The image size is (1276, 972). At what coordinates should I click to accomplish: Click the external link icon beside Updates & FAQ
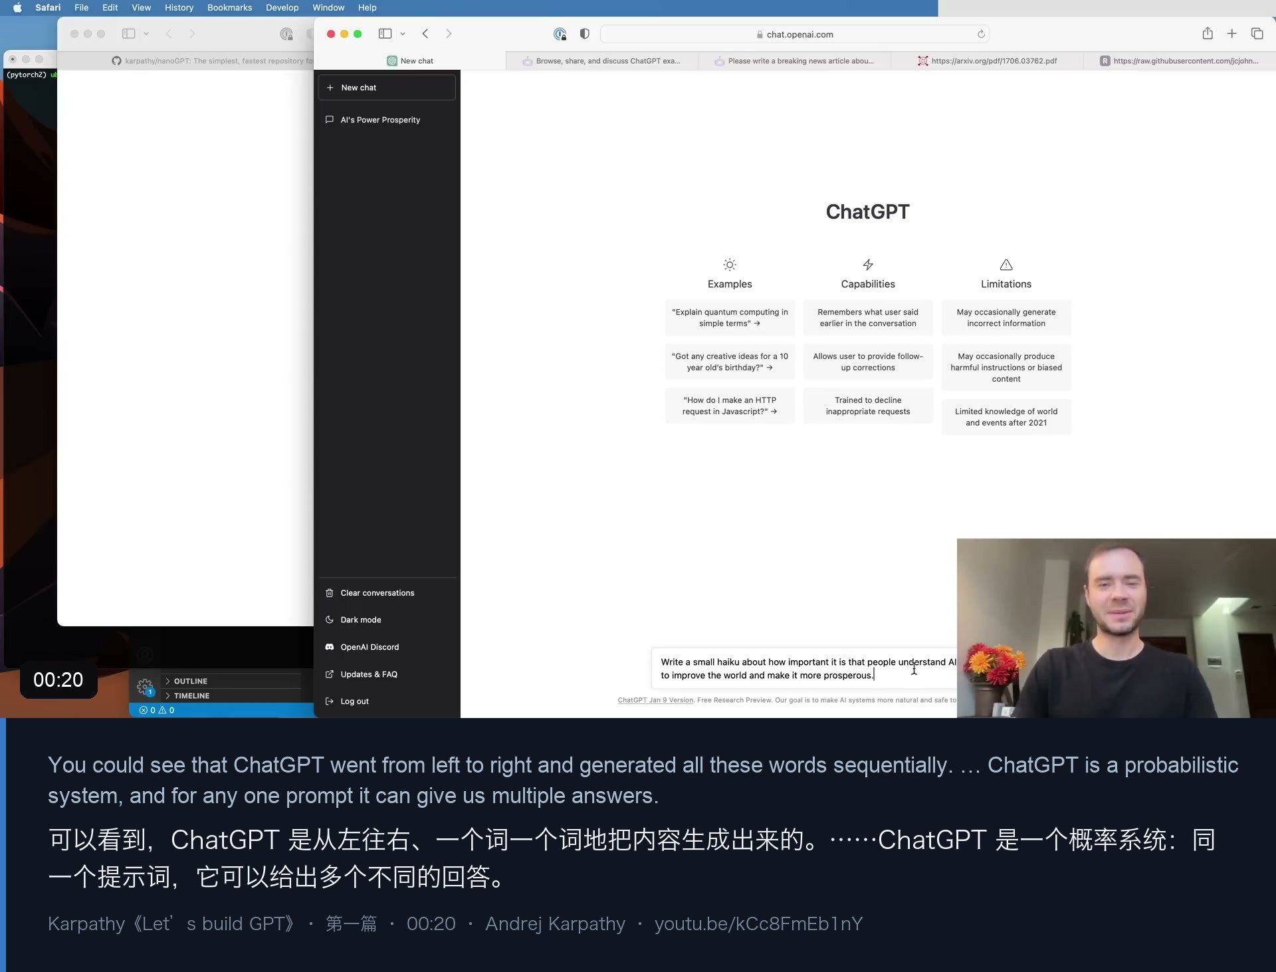click(x=330, y=674)
